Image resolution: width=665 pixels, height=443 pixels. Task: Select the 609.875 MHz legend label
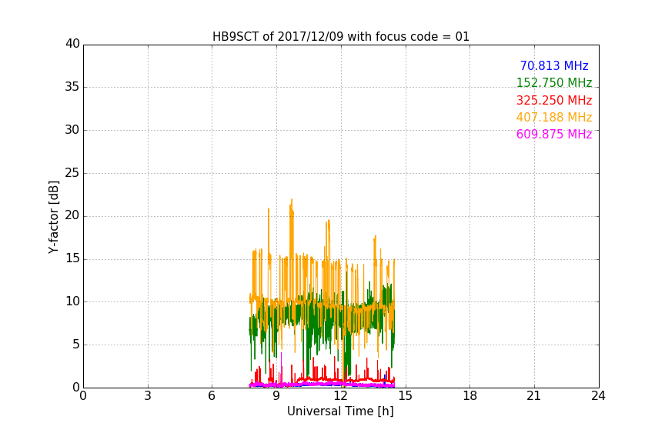coord(554,134)
